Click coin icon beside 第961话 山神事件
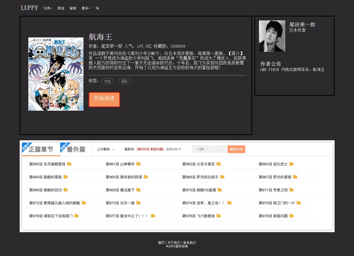354x256 pixels. coord(139,164)
